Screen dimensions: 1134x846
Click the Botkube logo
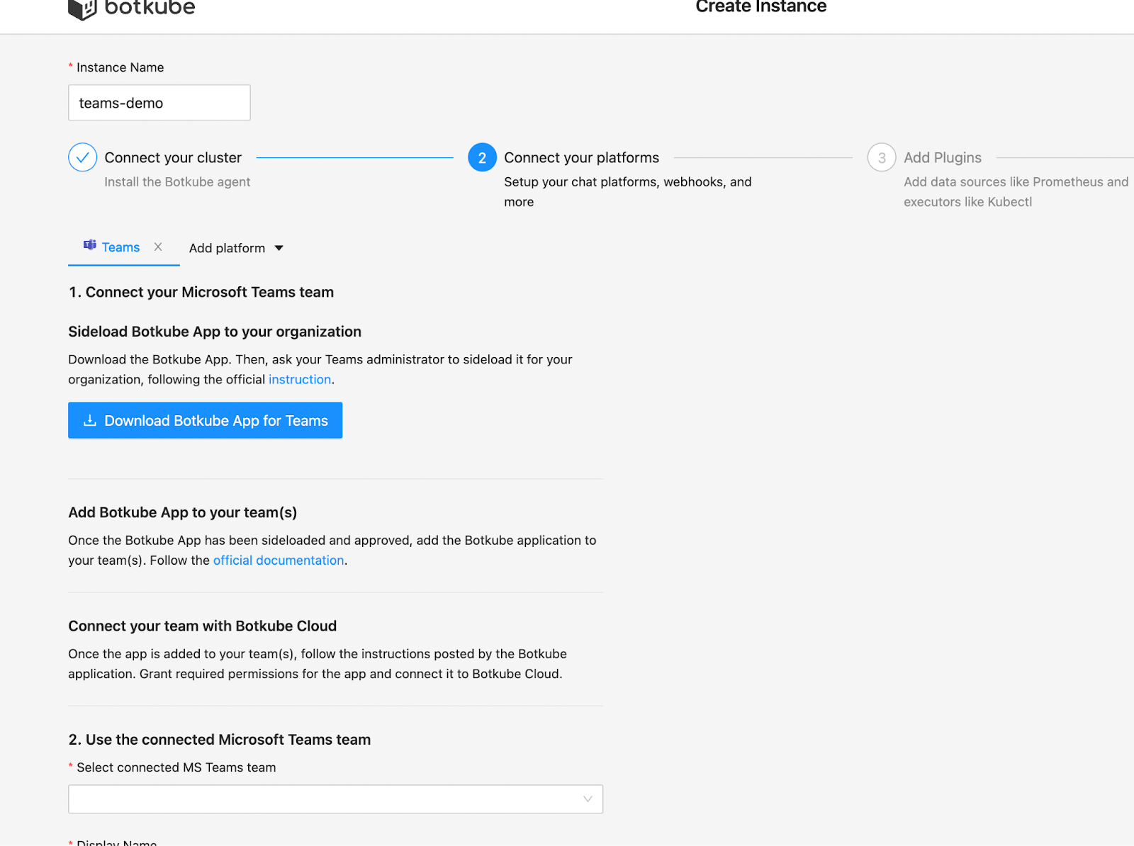(x=131, y=9)
